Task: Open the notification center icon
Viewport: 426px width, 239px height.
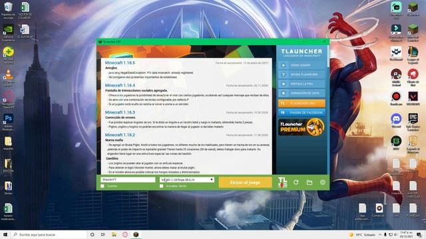Action: pos(419,234)
